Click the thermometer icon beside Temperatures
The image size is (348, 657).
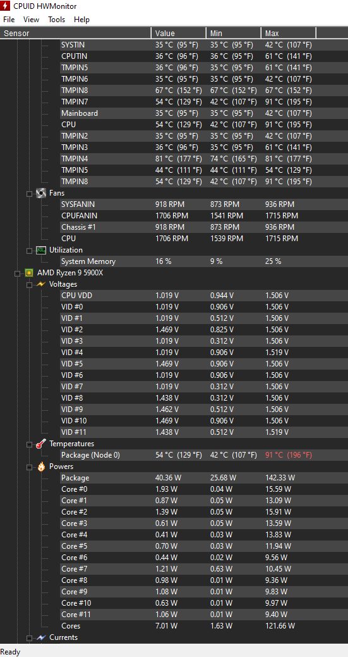pyautogui.click(x=40, y=444)
